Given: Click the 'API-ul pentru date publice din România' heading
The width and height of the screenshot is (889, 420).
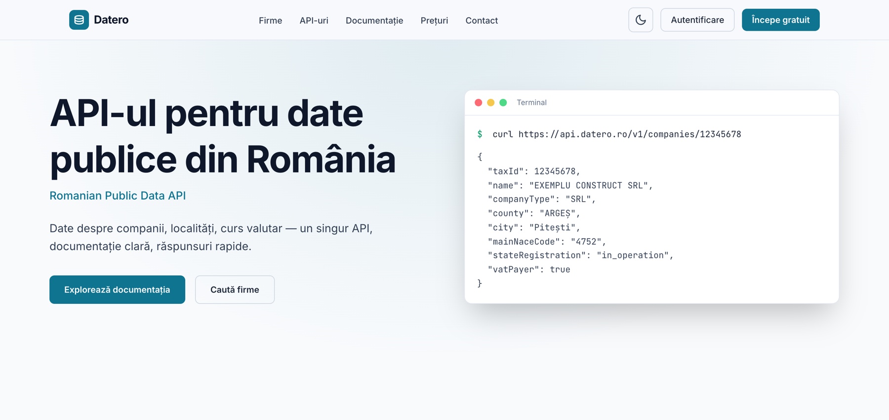Looking at the screenshot, I should coord(223,136).
